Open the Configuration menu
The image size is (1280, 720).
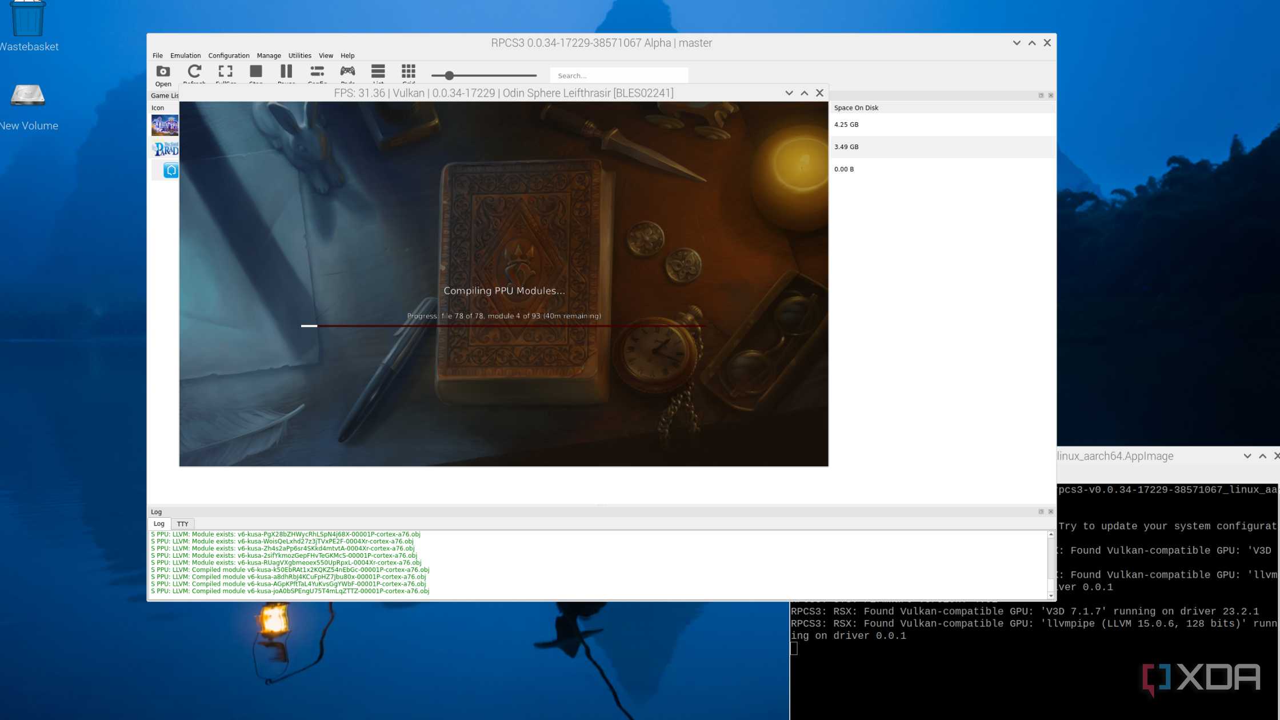click(x=229, y=55)
